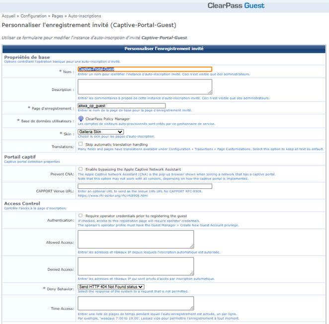This screenshot has height=324, width=329.
Task: Click the CAPPORT Venue URL field
Action: click(x=145, y=186)
